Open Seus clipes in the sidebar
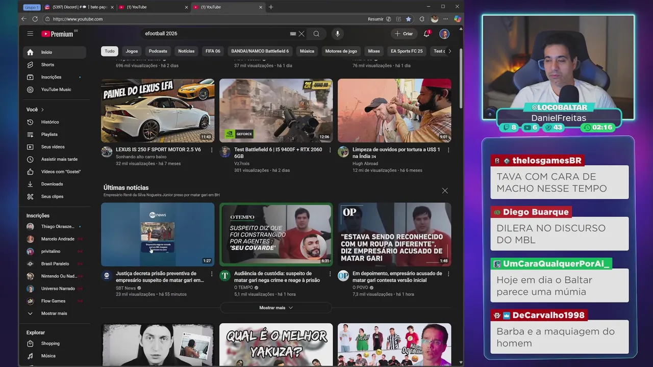Screen dimensions: 653x367 tap(55, 196)
